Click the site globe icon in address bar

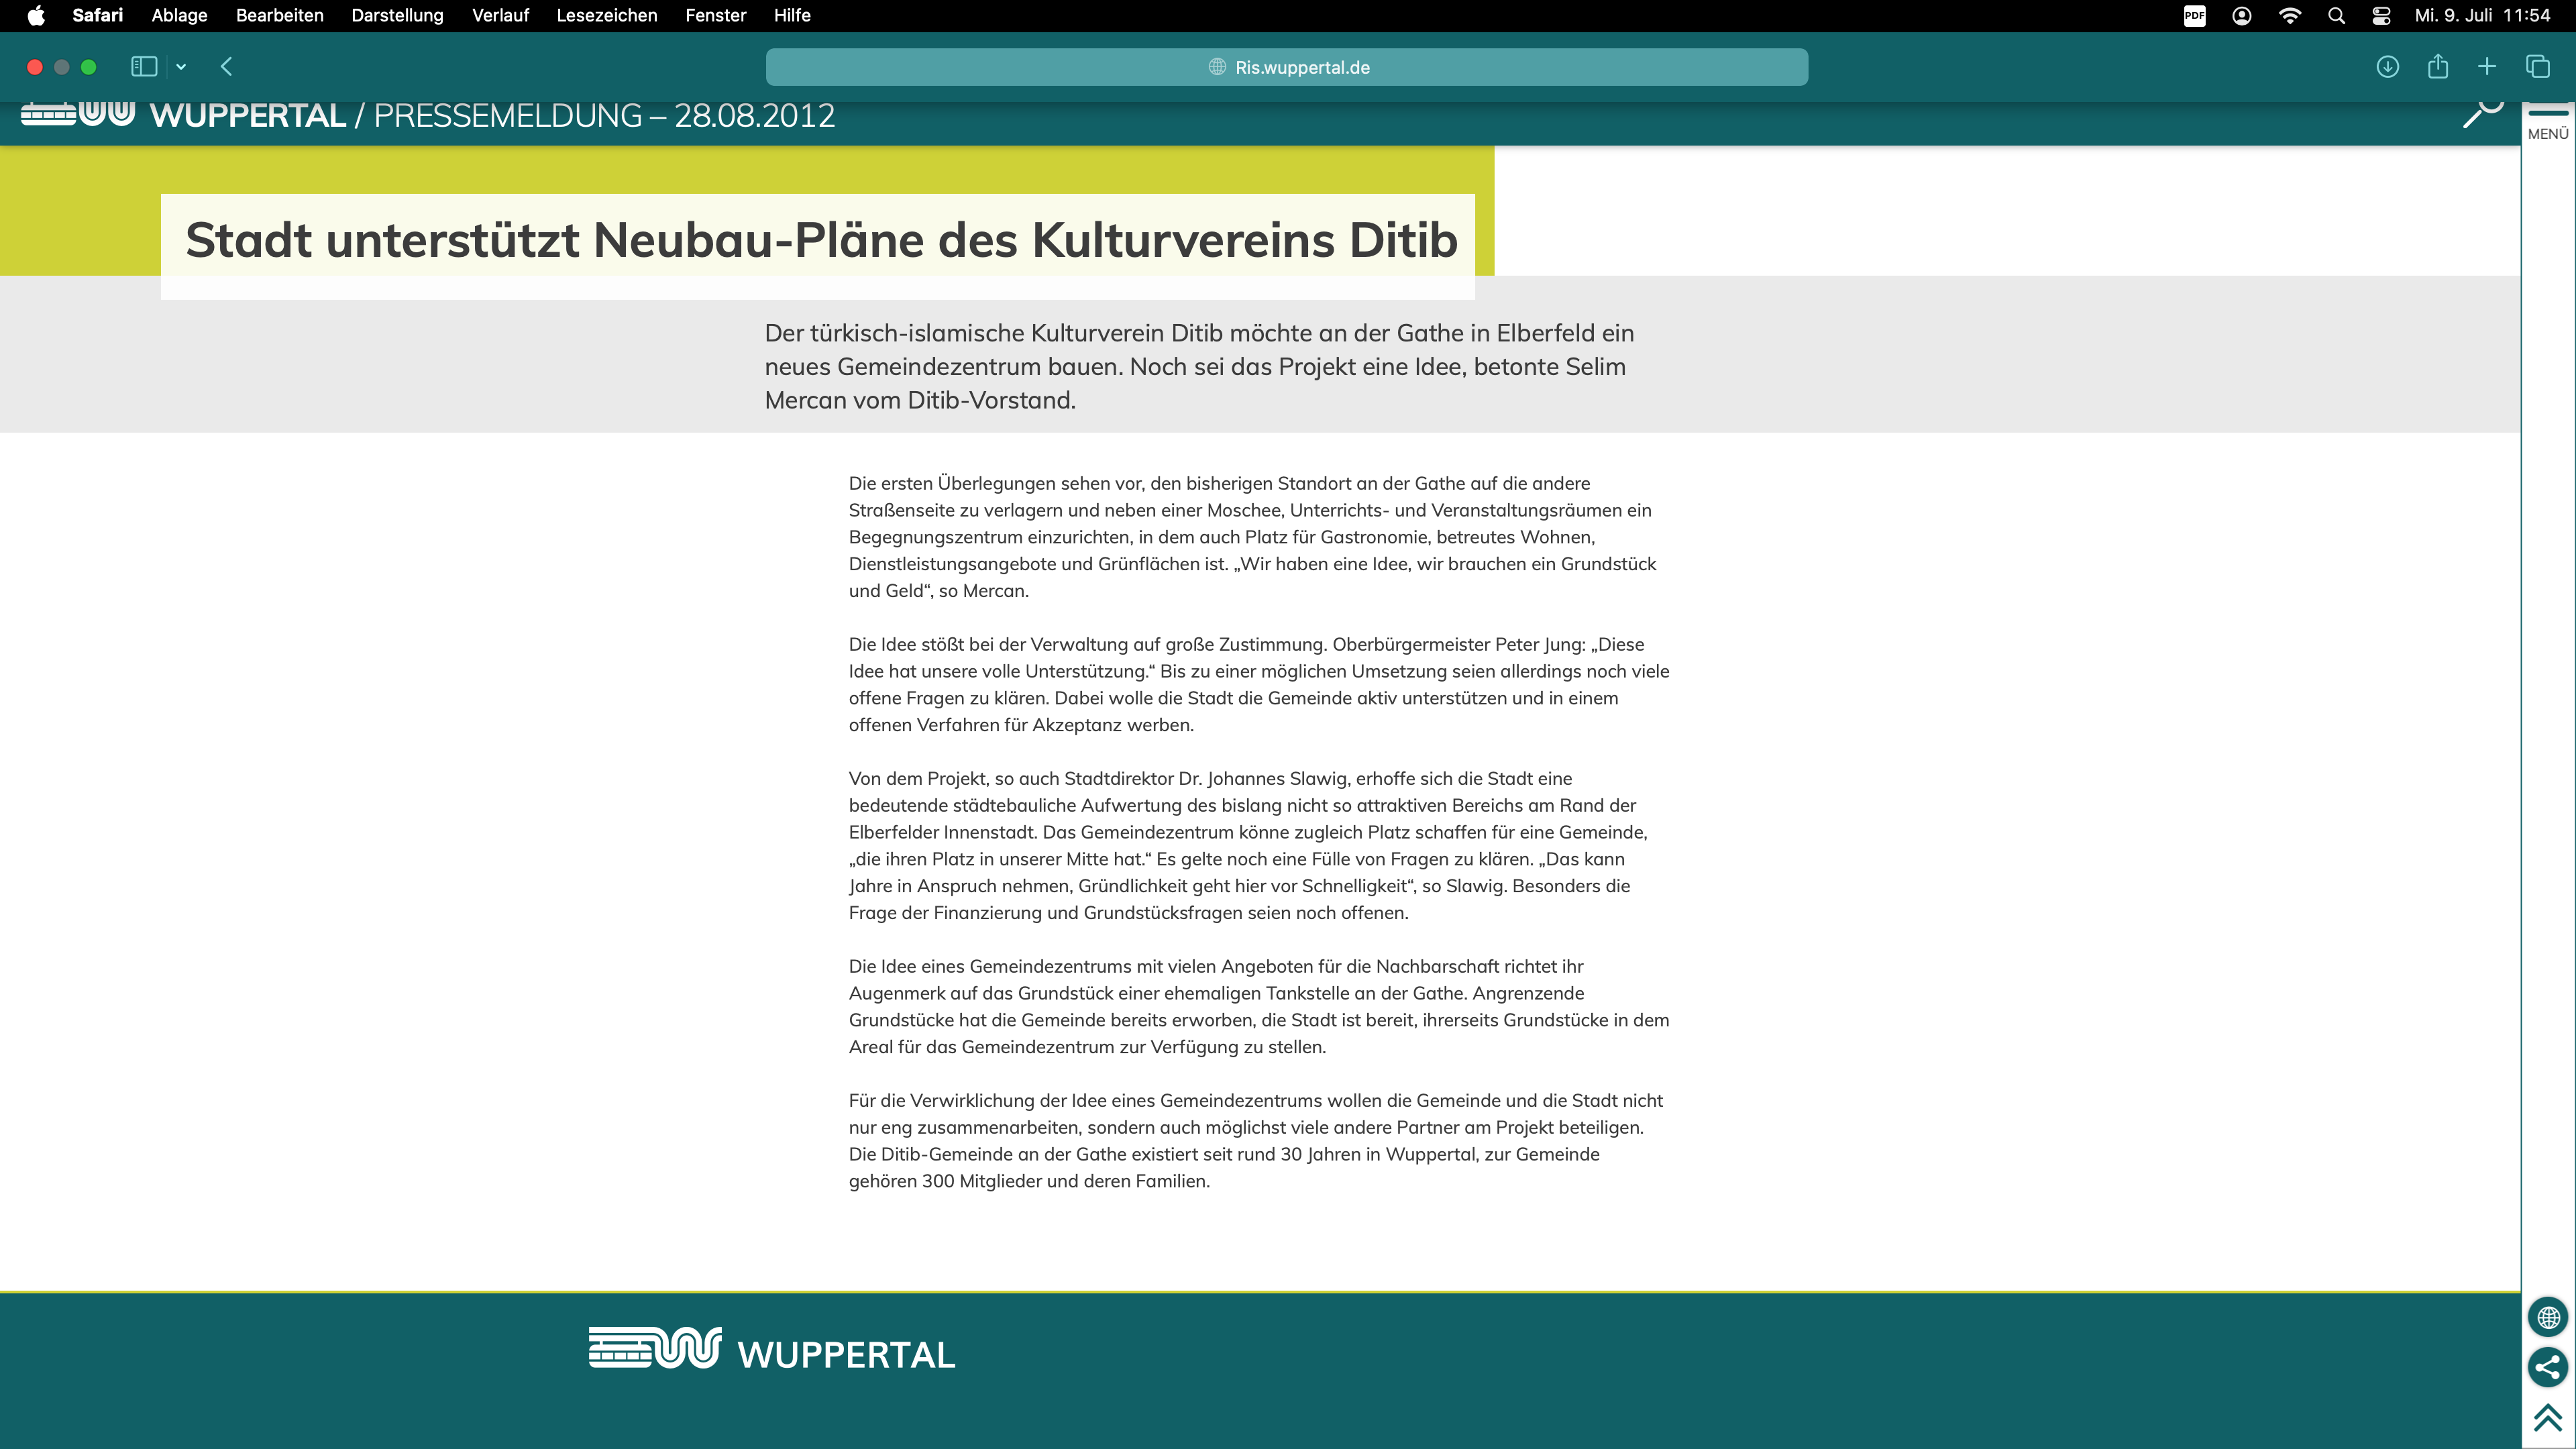[1217, 67]
